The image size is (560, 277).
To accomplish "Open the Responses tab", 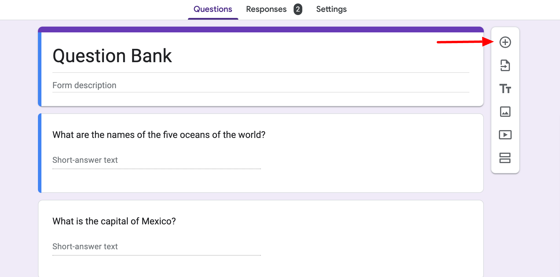I will pyautogui.click(x=266, y=9).
